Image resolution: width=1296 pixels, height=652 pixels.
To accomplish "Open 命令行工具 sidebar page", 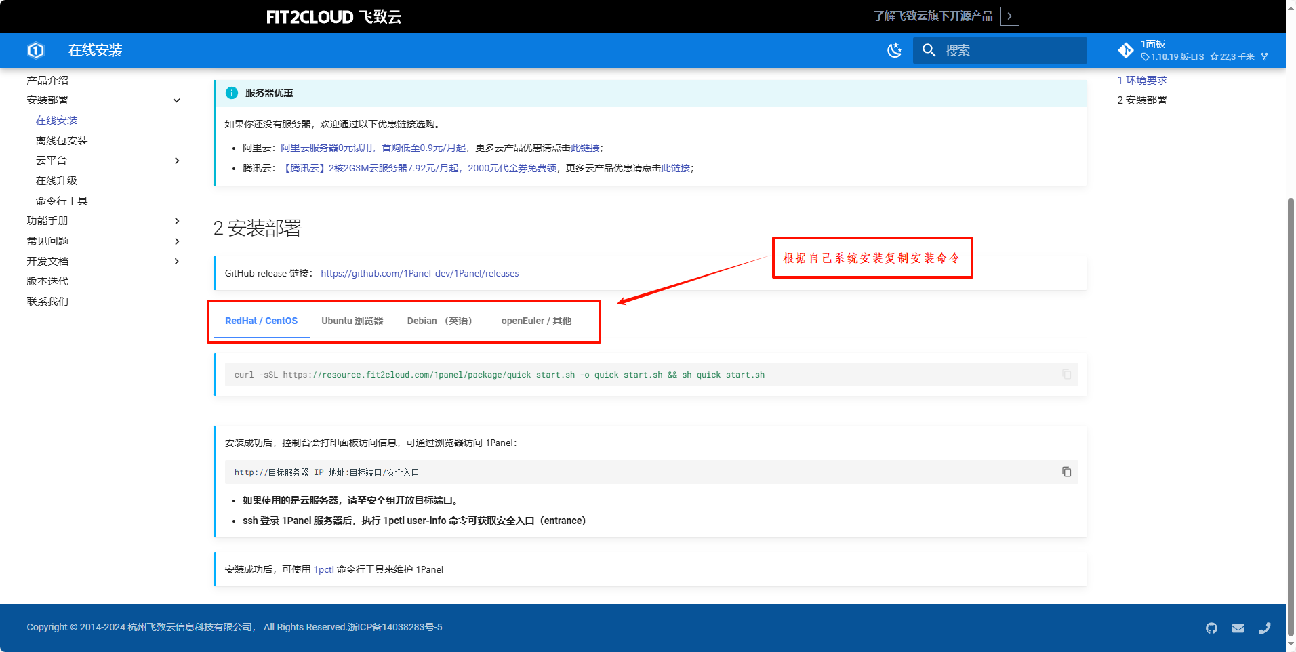I will pyautogui.click(x=62, y=201).
